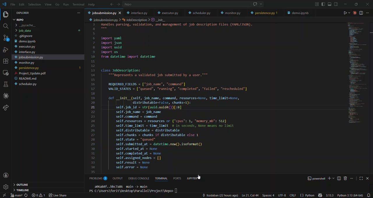This screenshot has width=373, height=198.
Task: Split the terminal panel
Action: point(339,178)
